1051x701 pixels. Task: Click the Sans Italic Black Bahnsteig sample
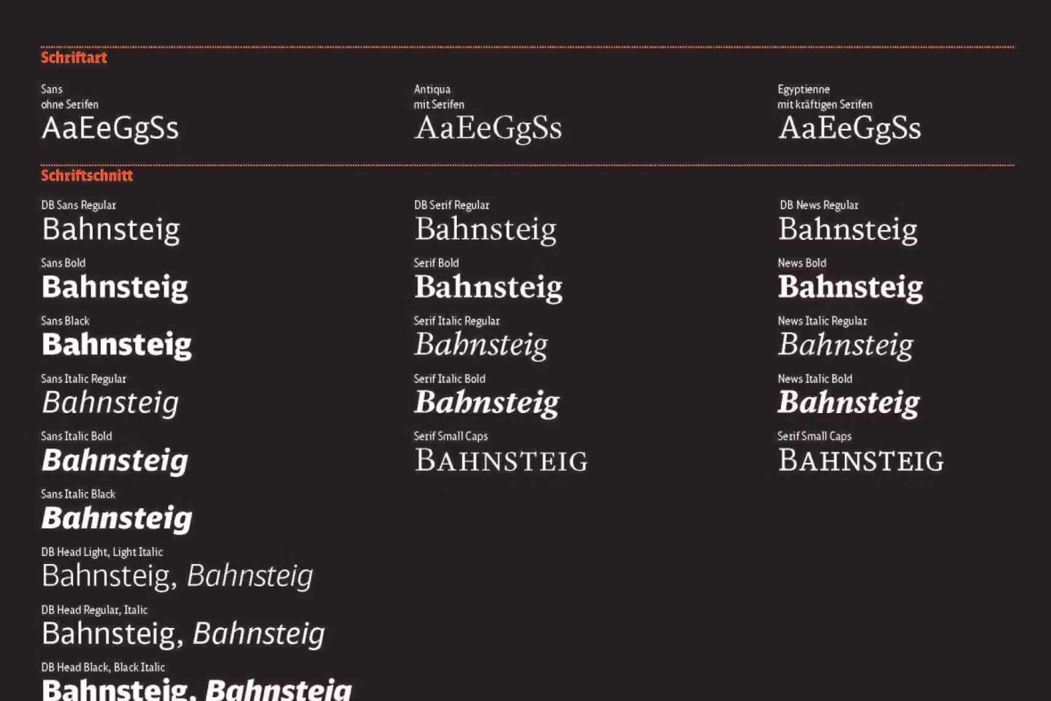pos(117,519)
